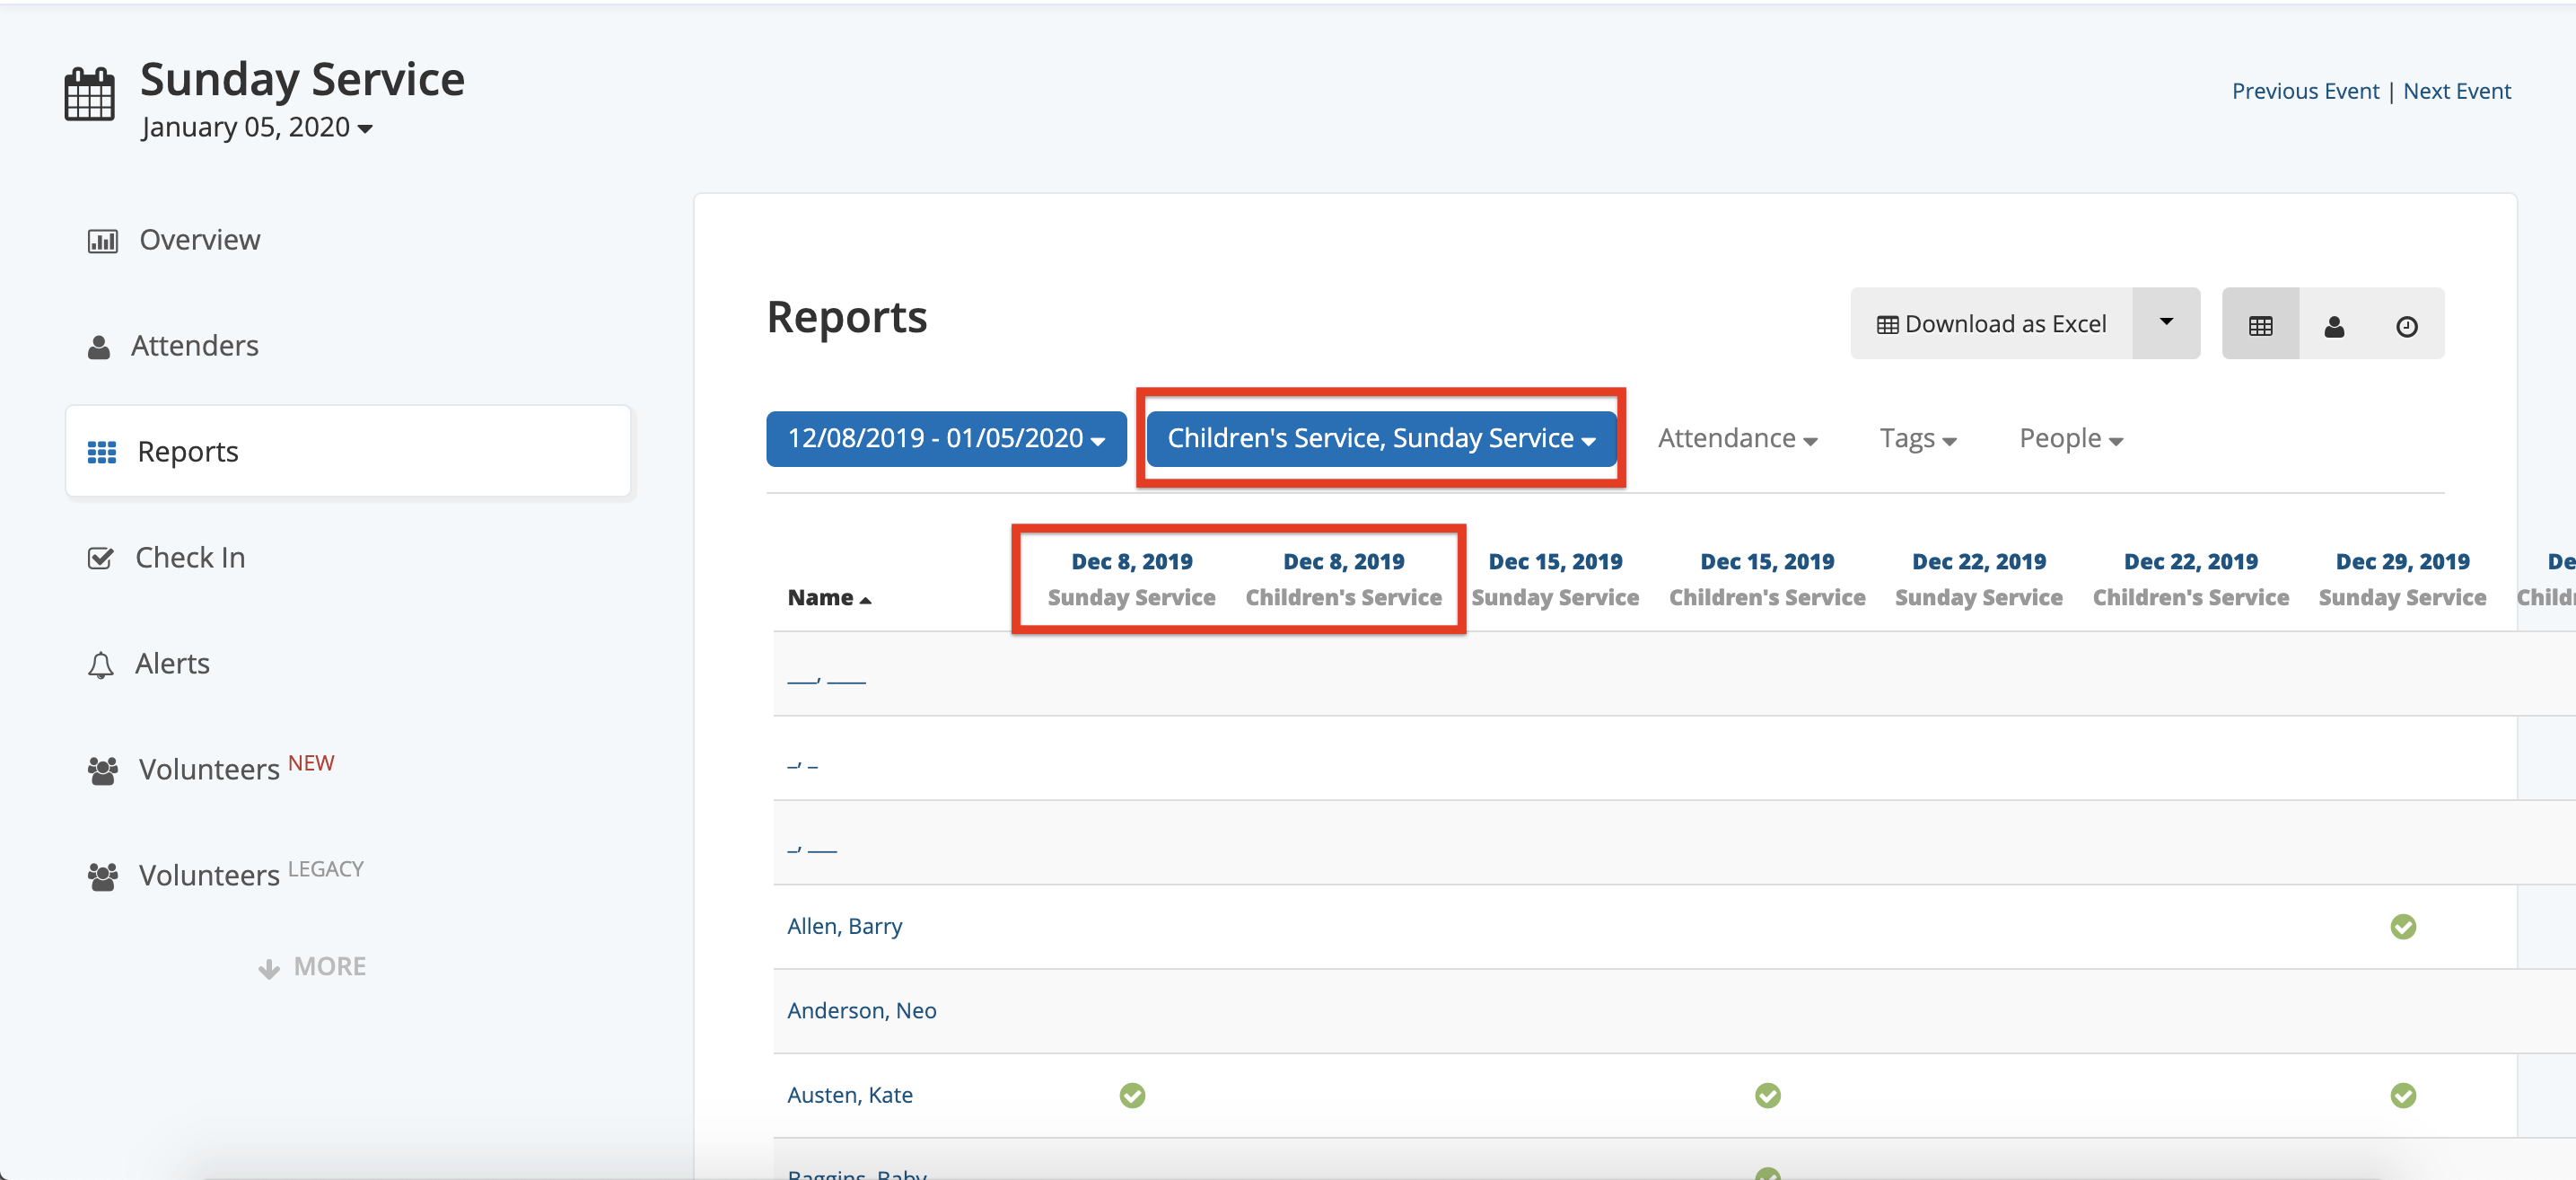
Task: Open the Children's Service, Sunday Service filter
Action: pos(1381,438)
